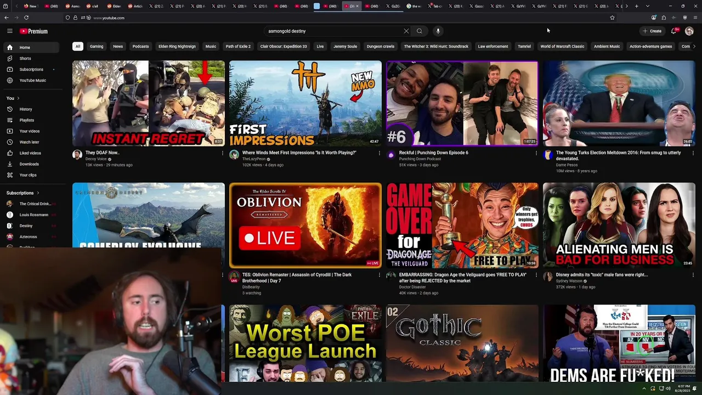Show hidden system tray icons chevron
702x395 pixels.
(644, 388)
